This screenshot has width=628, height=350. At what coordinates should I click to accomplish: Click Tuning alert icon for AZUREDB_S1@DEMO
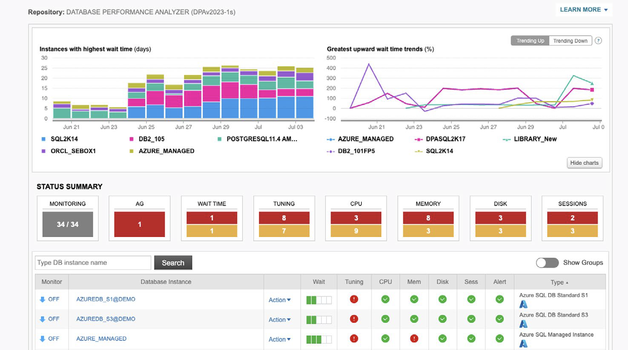(354, 299)
